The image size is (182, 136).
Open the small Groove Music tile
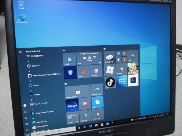[124, 53]
